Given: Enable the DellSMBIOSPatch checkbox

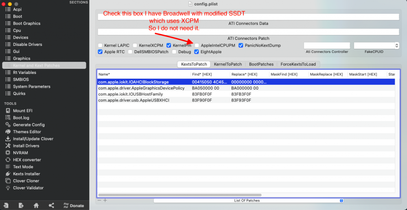Looking at the screenshot, I should pos(130,52).
